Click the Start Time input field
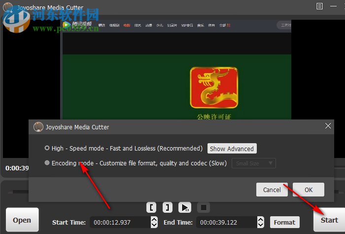 120,222
